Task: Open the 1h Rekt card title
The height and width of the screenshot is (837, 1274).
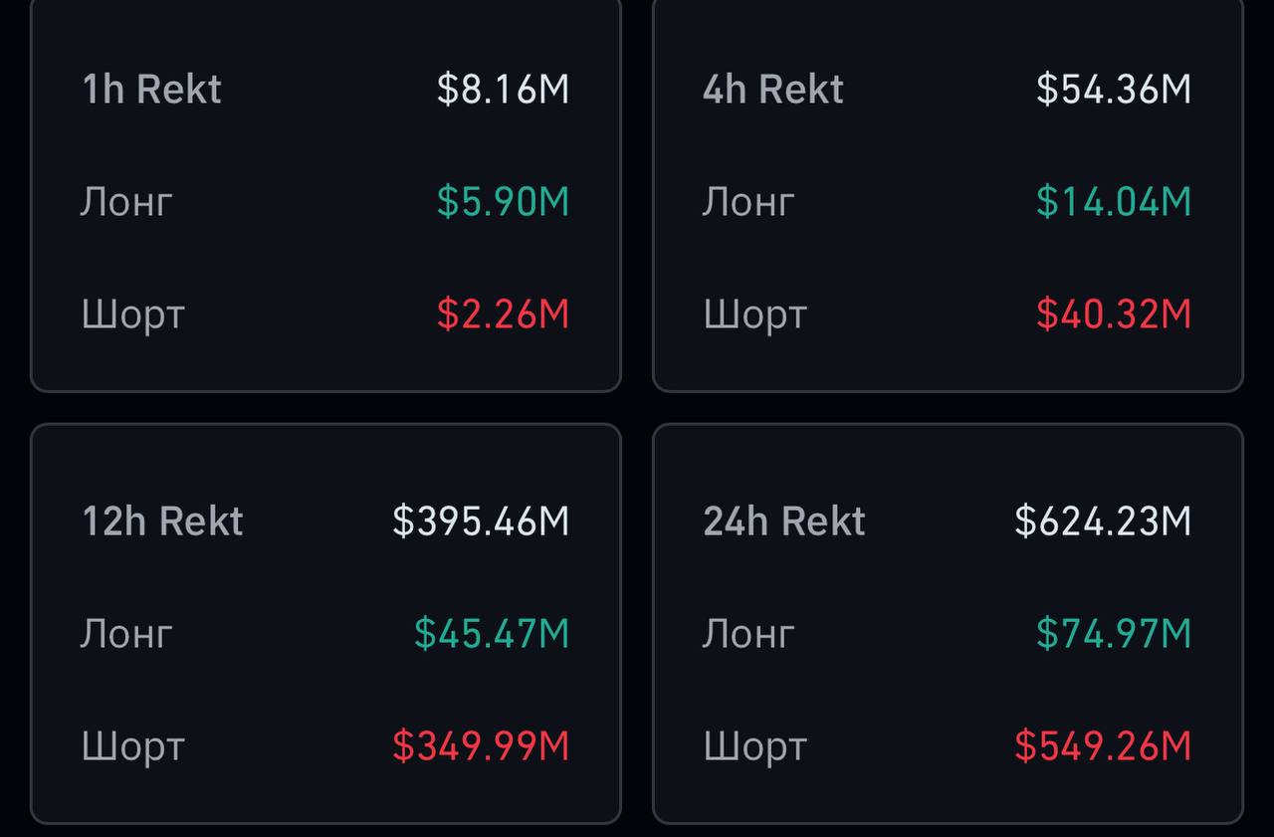Action: (x=151, y=90)
